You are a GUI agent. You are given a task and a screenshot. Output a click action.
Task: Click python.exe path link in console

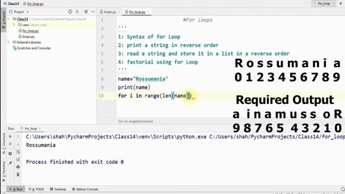point(116,137)
